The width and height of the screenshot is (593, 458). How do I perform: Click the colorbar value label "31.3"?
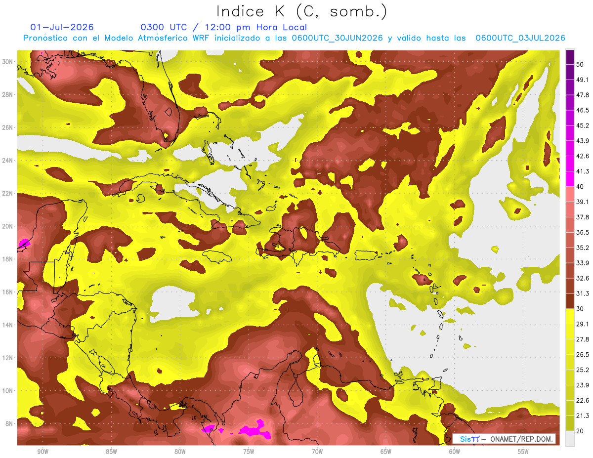[582, 293]
